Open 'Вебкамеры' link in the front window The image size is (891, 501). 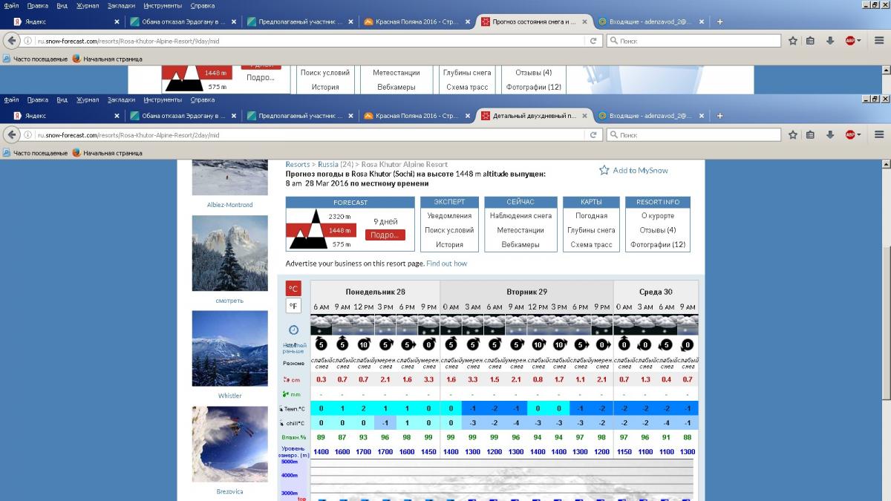tap(520, 245)
